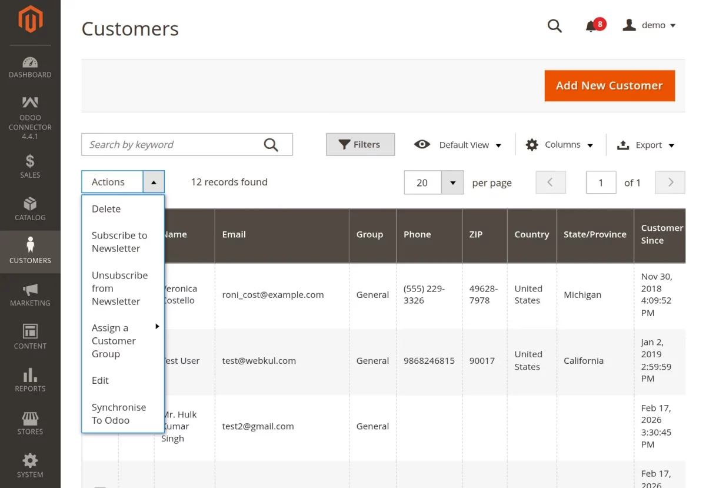
Task: Click magnifier icon in keyword search box
Action: (x=271, y=145)
